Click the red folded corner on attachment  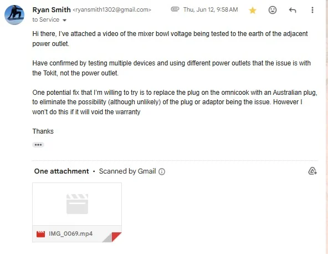(116, 237)
